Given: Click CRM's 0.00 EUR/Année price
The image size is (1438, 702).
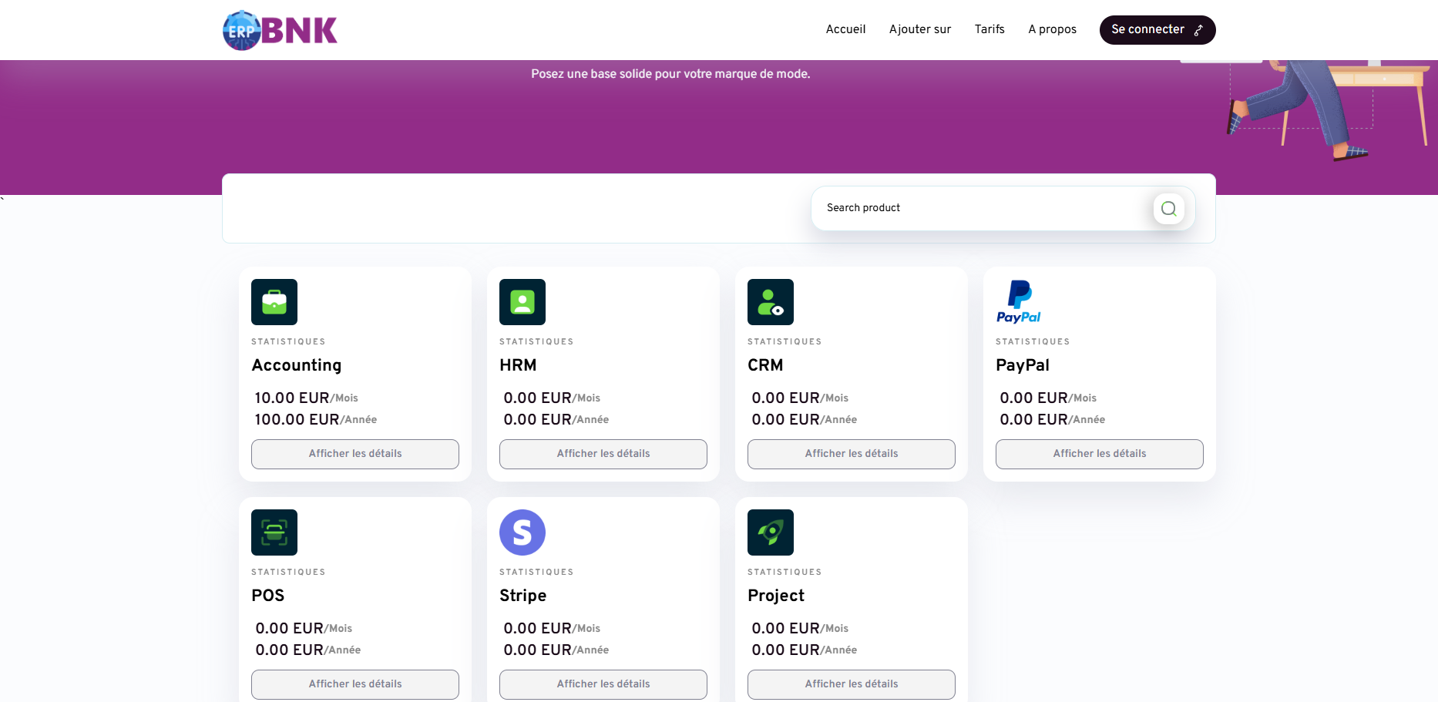Looking at the screenshot, I should click(x=804, y=419).
